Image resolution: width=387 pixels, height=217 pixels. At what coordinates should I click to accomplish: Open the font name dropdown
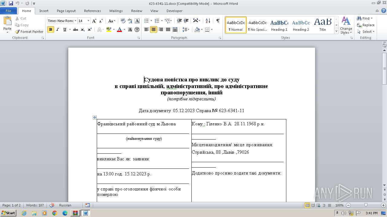point(75,21)
